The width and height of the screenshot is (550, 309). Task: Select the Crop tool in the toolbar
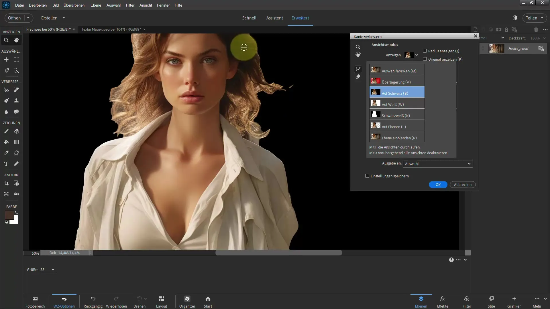point(6,183)
